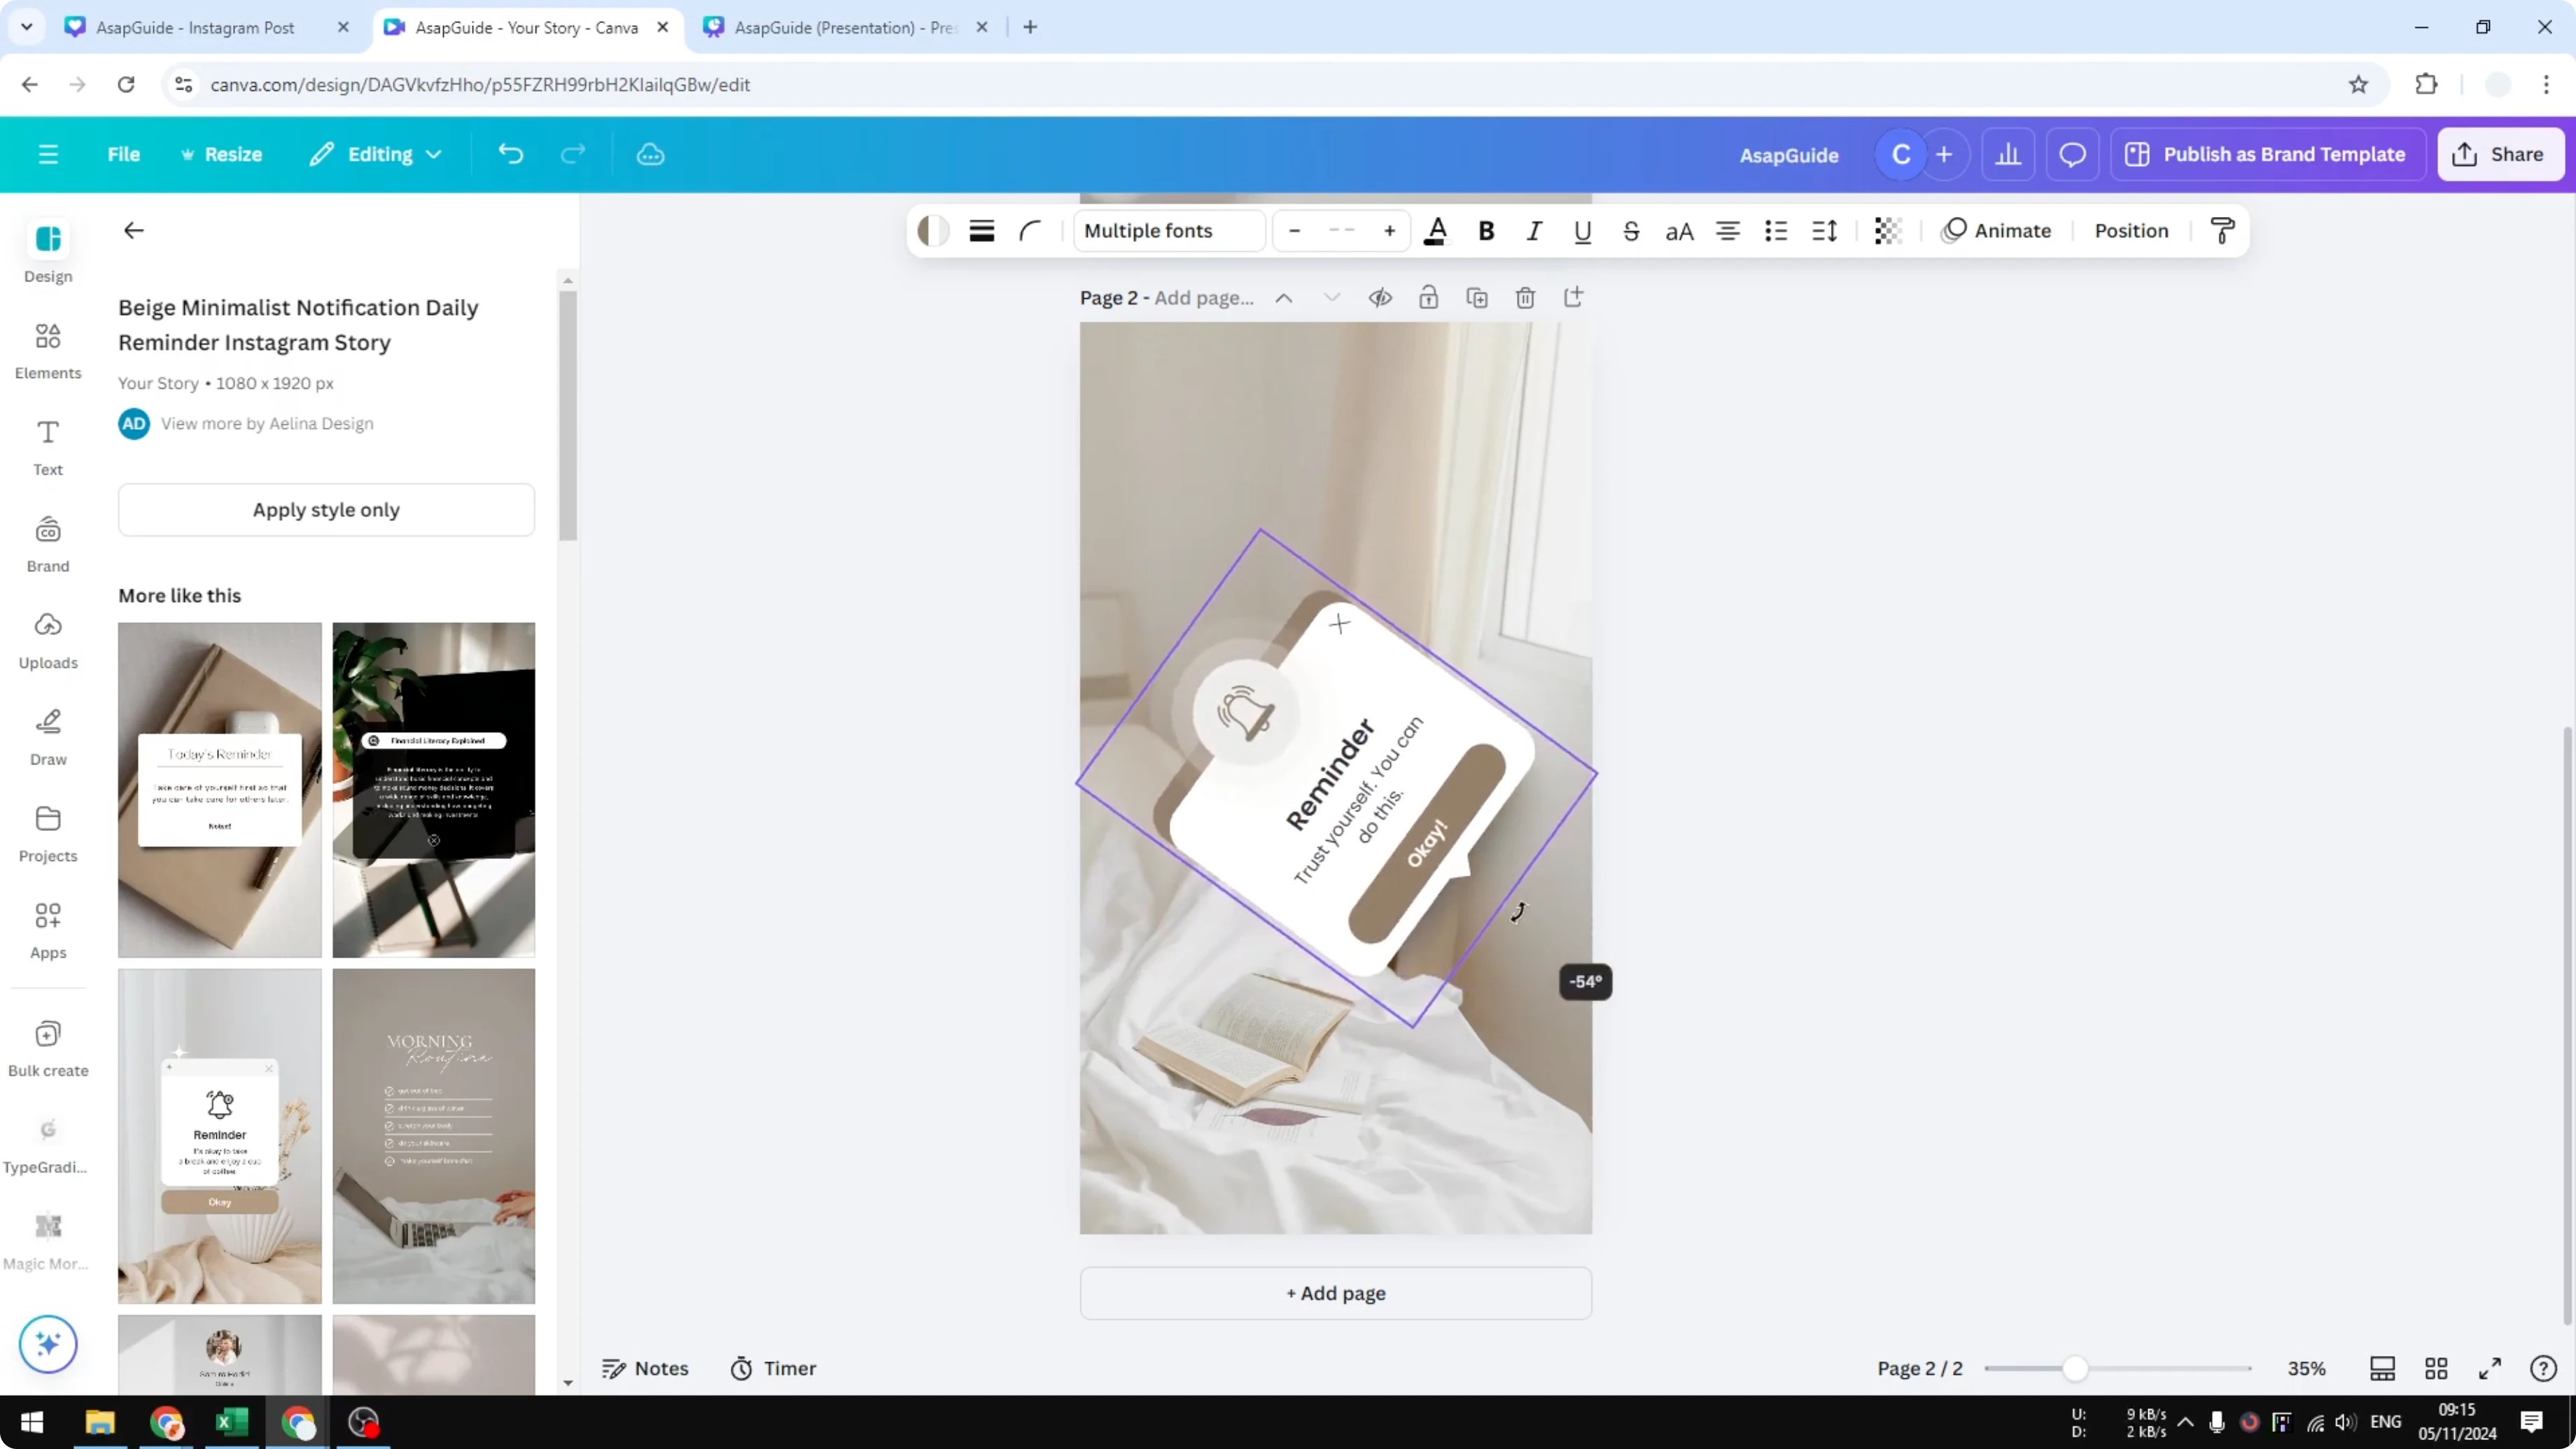Toggle bold formatting

pos(1486,231)
